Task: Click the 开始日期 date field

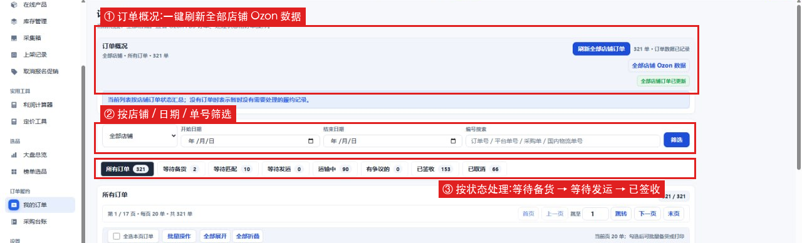Action: click(x=250, y=142)
